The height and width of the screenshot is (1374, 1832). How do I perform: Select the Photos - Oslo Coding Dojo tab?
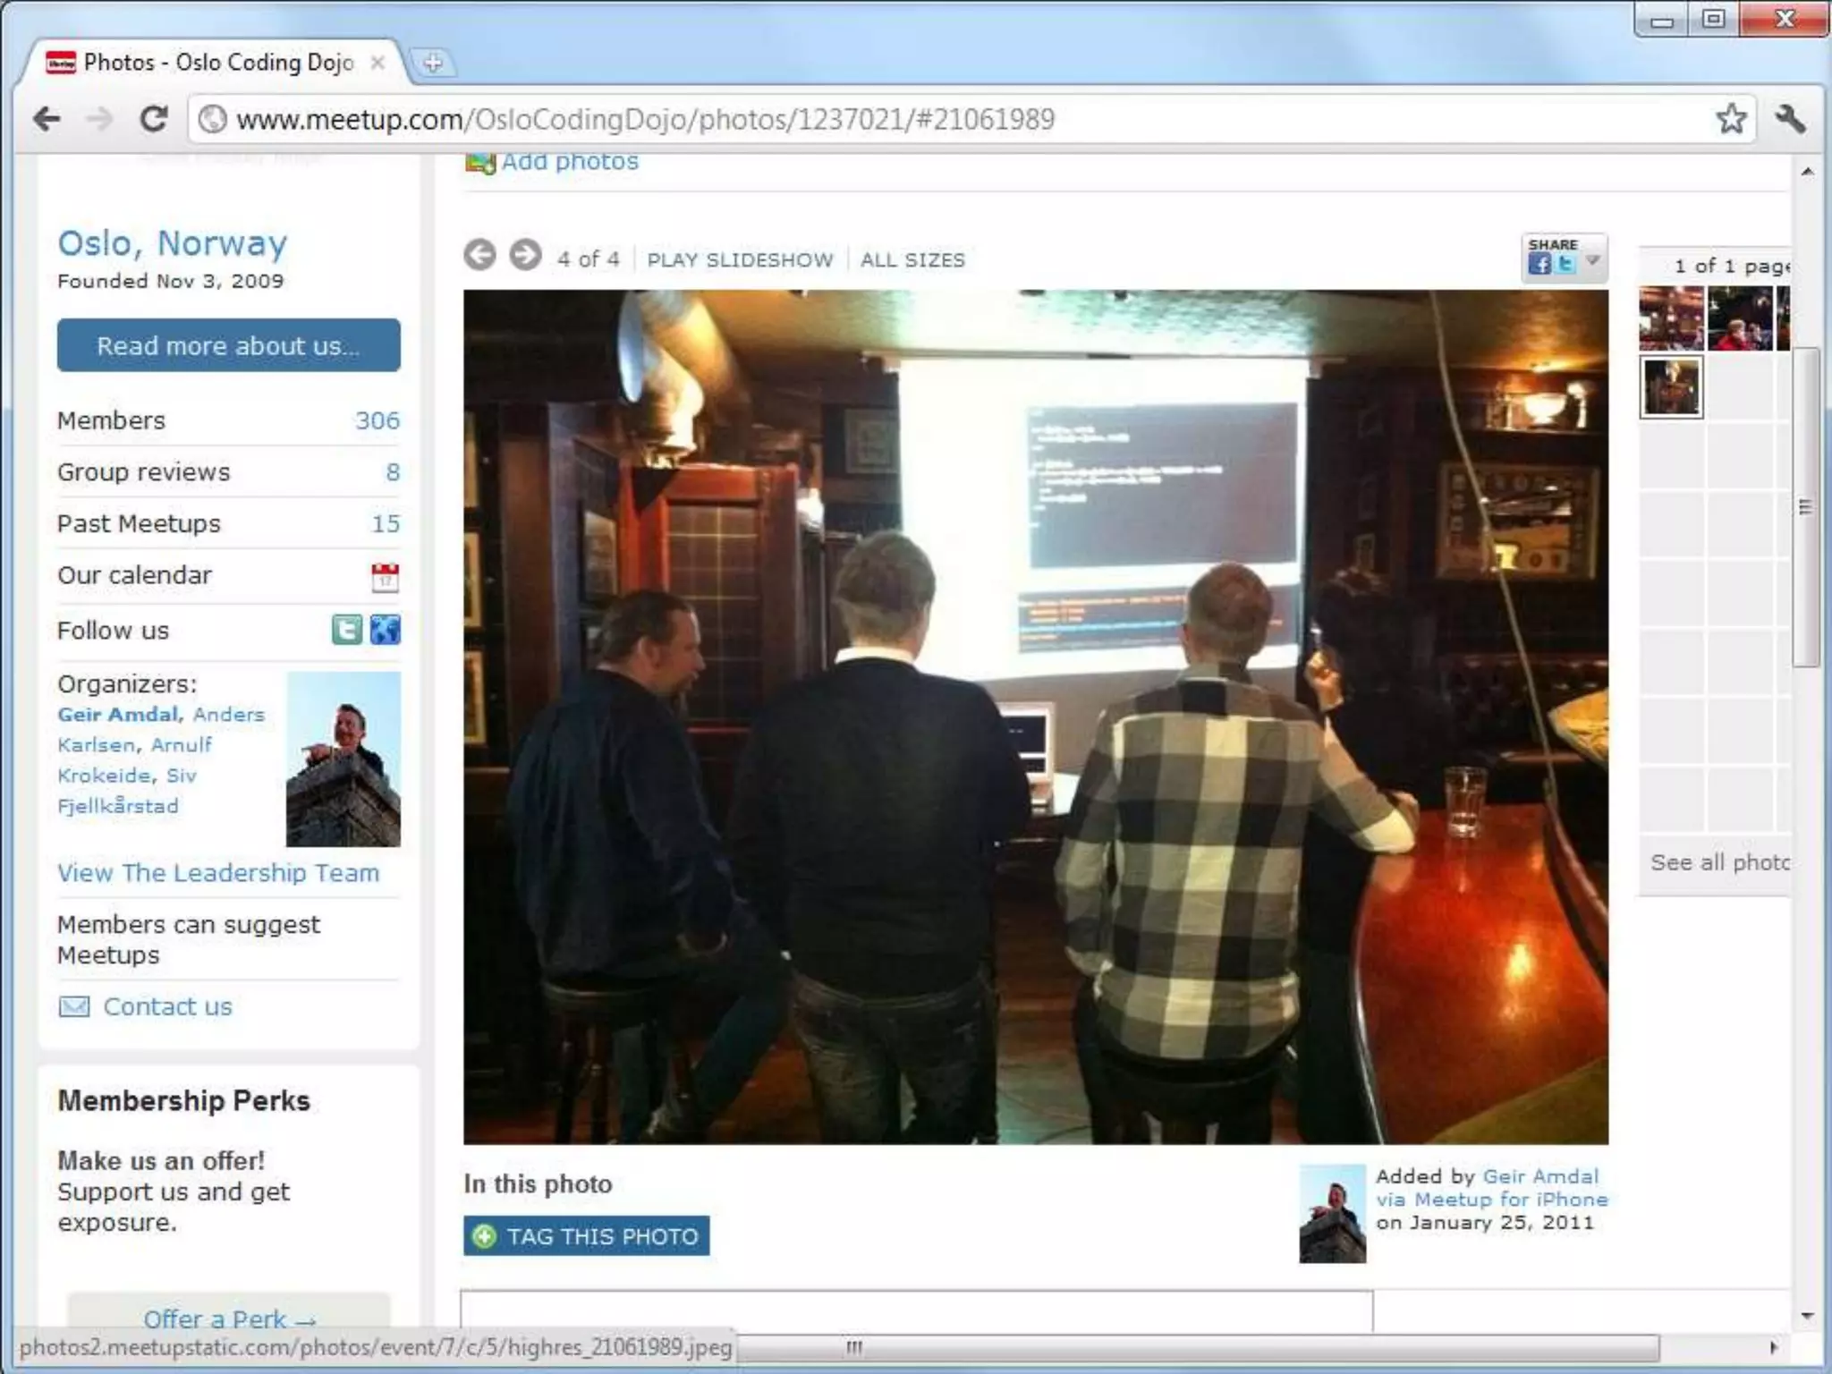pos(215,63)
